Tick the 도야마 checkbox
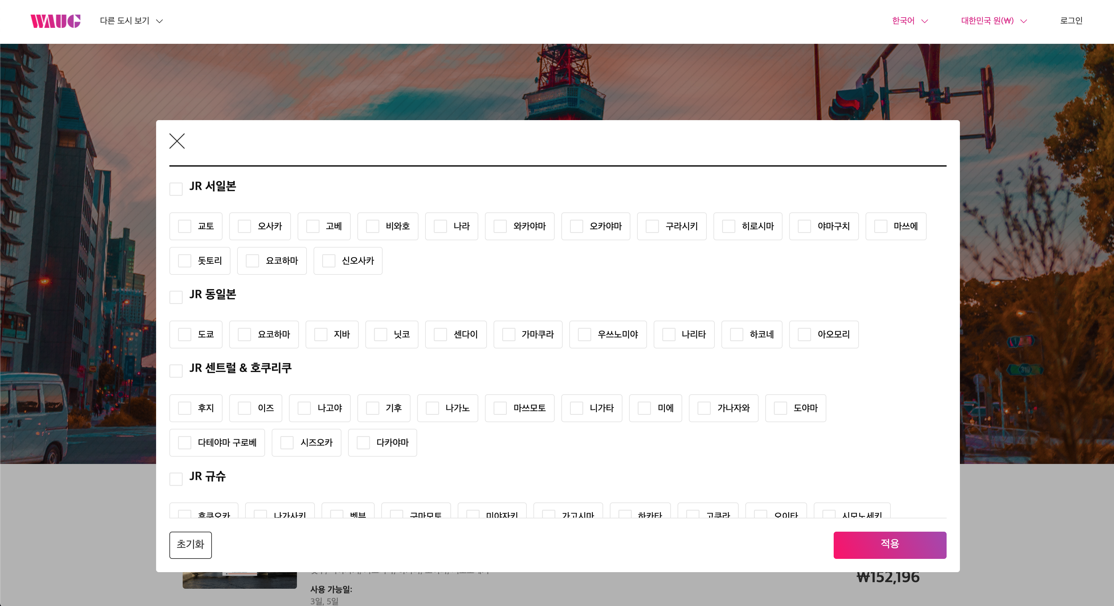1114x606 pixels. click(x=780, y=408)
